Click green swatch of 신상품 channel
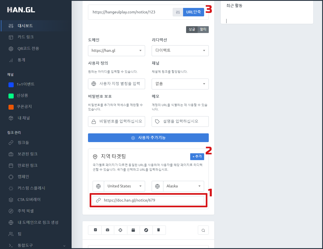This screenshot has width=323, height=249. click(x=11, y=96)
